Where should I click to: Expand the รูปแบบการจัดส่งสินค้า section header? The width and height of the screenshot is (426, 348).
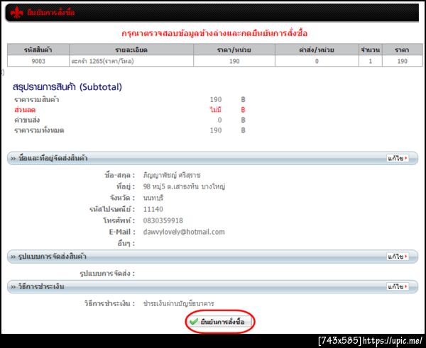[212, 257]
